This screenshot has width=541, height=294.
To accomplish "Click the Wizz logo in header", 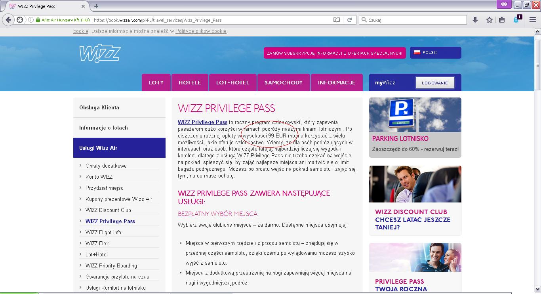I will pos(100,53).
